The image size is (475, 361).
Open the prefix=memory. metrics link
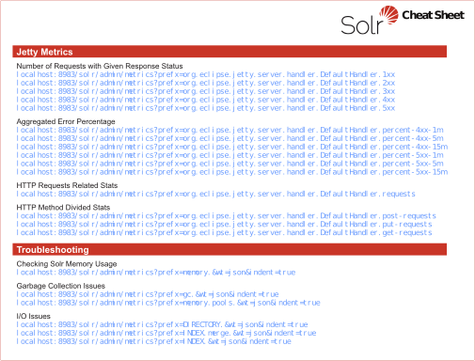tap(156, 273)
